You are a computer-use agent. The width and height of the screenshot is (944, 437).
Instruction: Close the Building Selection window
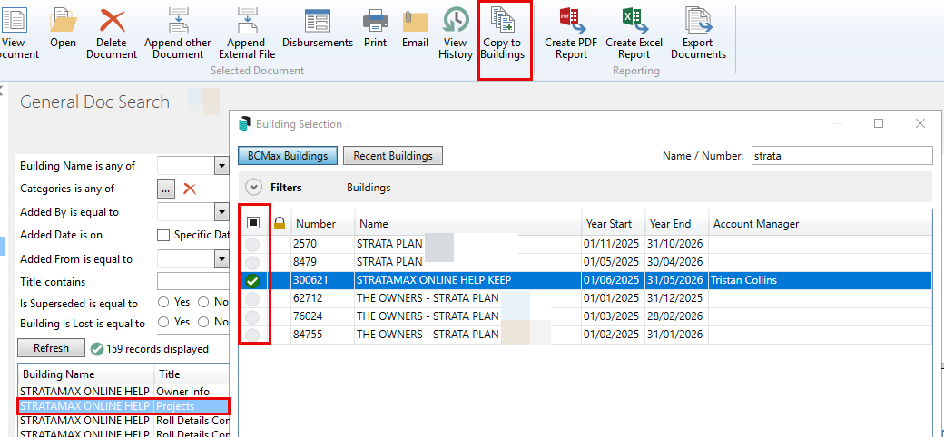pos(919,123)
